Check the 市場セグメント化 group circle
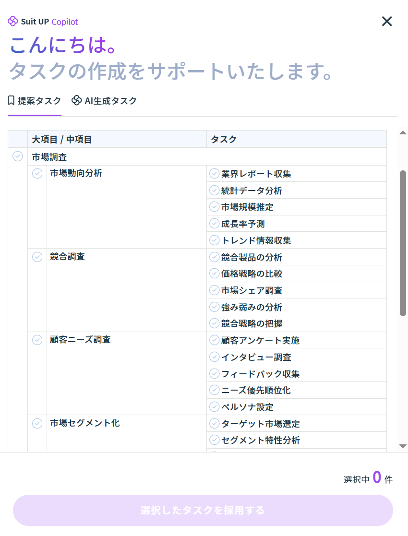408x536 pixels. point(37,423)
